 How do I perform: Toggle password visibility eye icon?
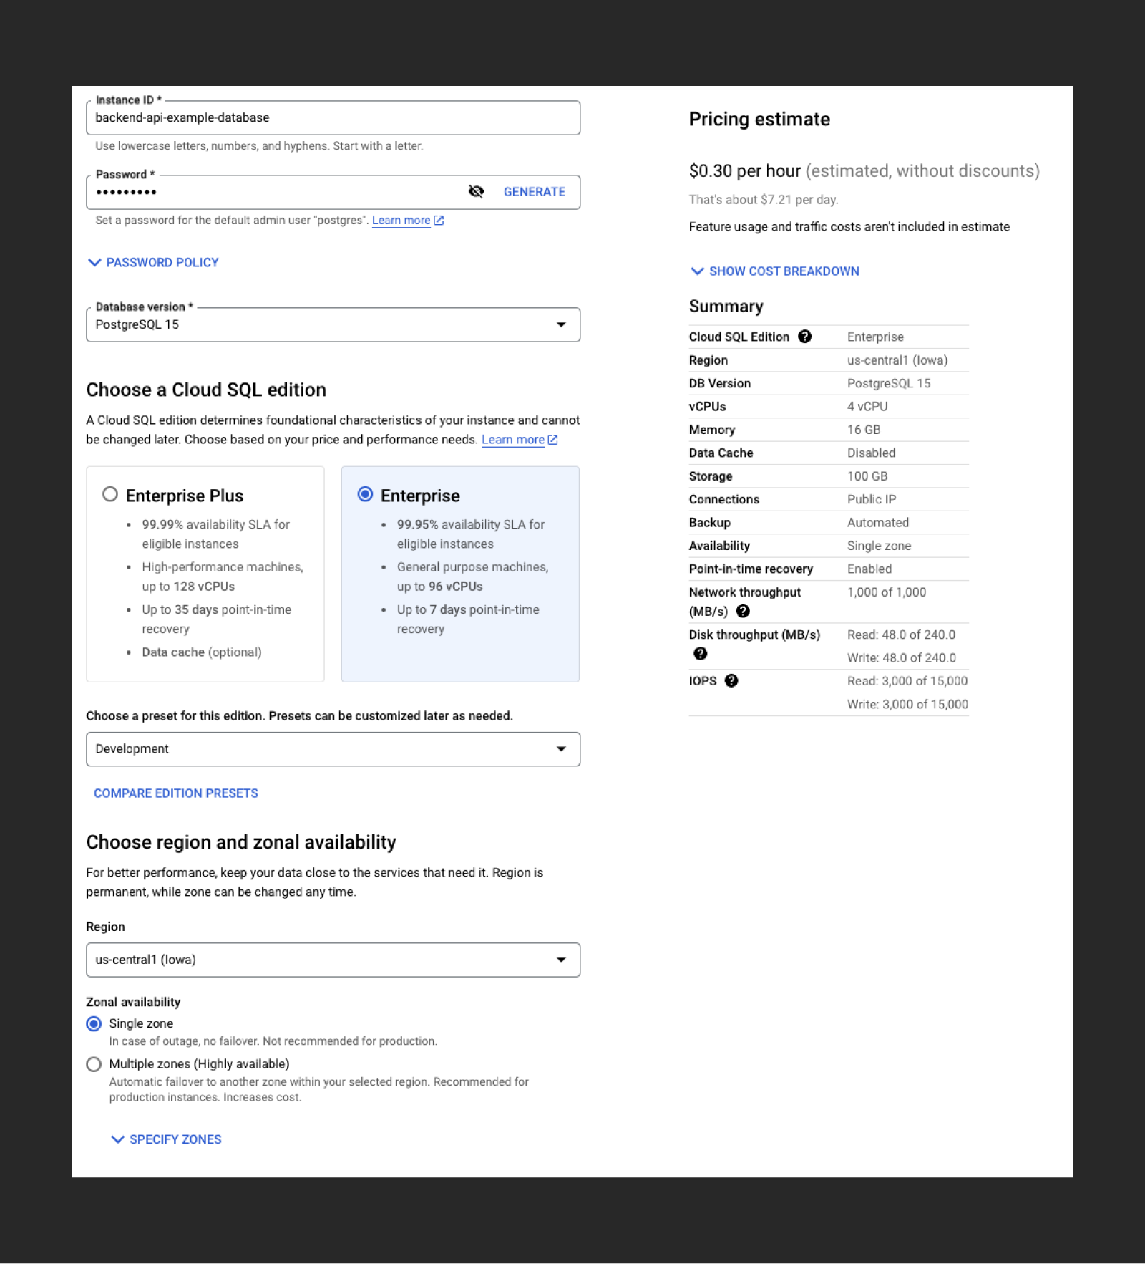coord(476,192)
